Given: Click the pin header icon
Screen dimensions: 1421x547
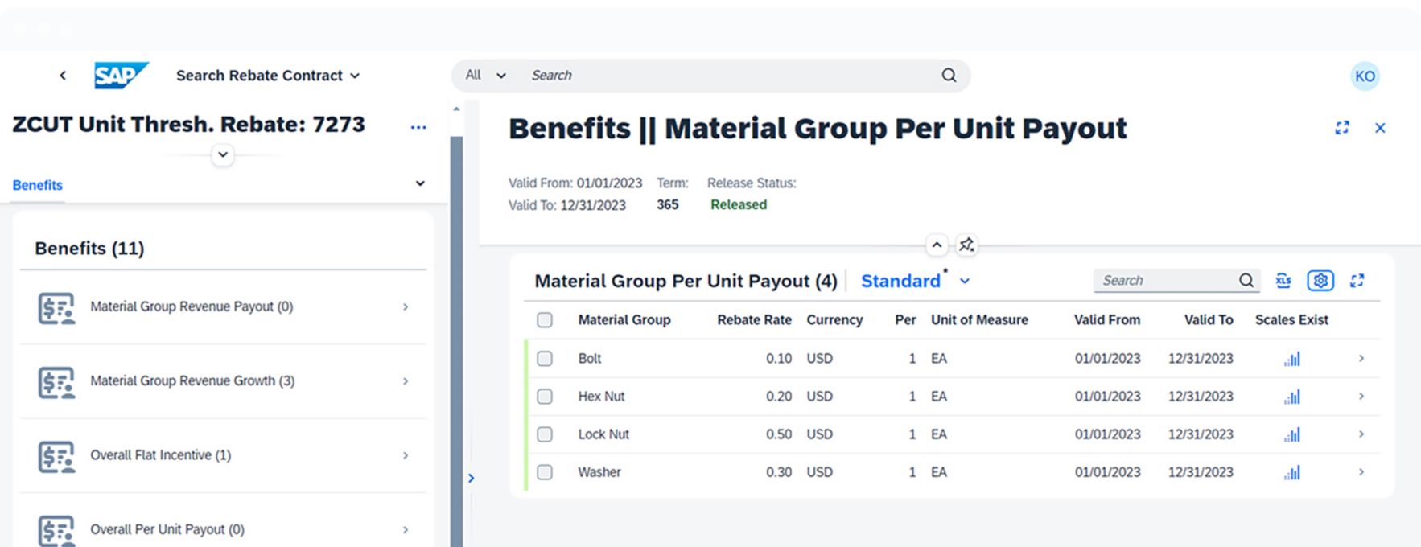Looking at the screenshot, I should point(966,245).
